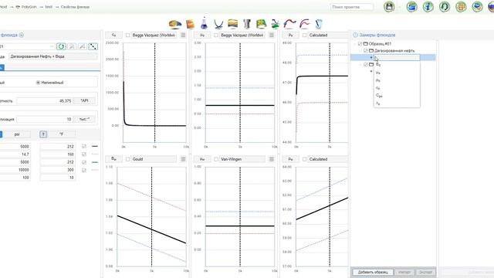Open the compressibility unit dropdown below °API
Screen dimensions: 494x278
[x=84, y=119]
